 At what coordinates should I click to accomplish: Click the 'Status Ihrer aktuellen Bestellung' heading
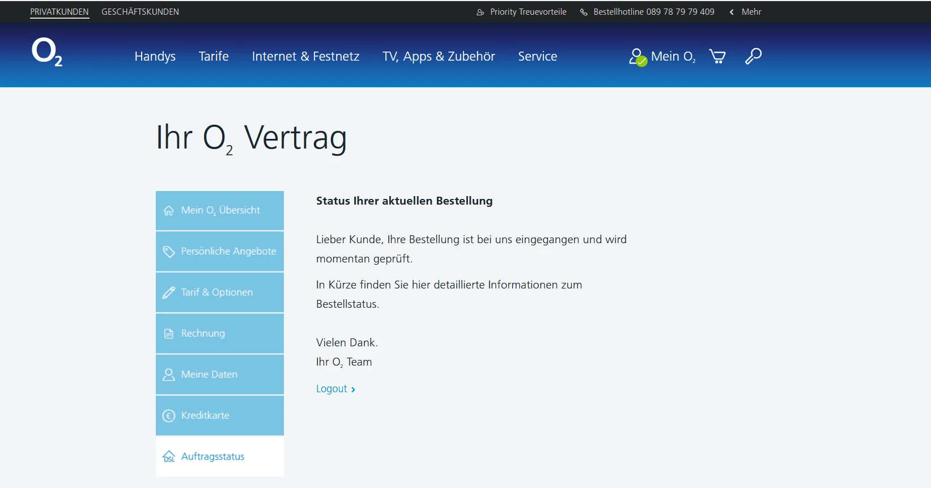click(405, 201)
